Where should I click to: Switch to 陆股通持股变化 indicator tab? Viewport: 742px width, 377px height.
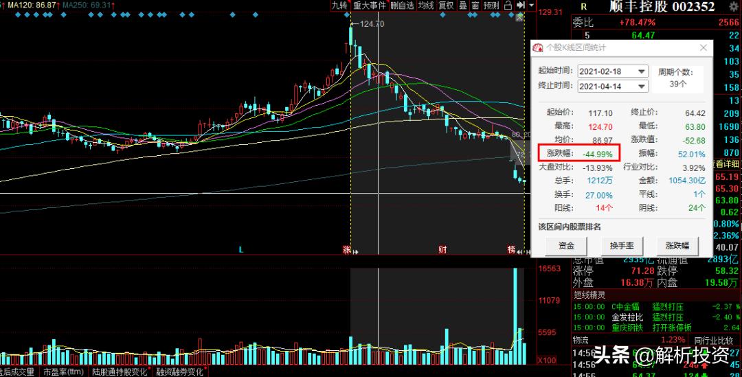point(121,372)
